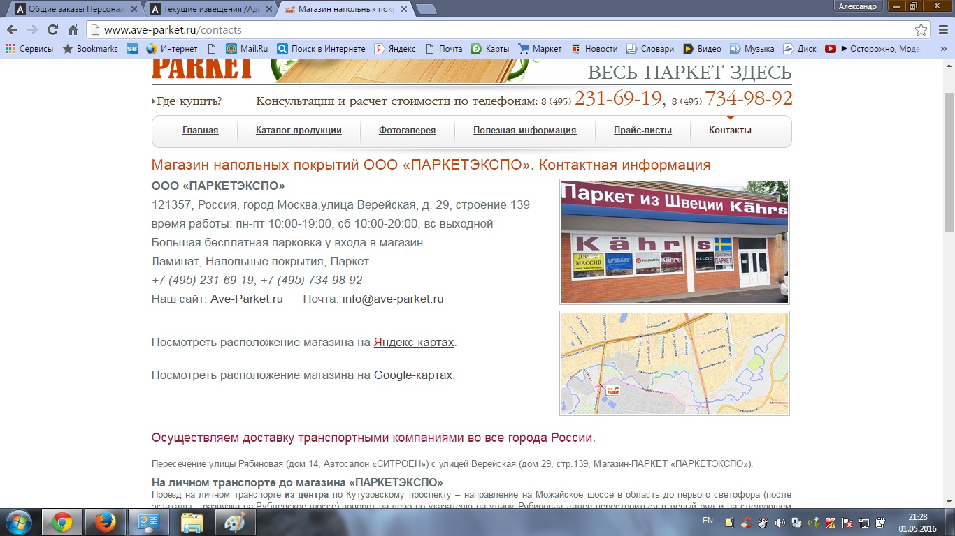Screen dimensions: 955x536
Task: Open the Маркет bookmark
Action: pyautogui.click(x=540, y=49)
